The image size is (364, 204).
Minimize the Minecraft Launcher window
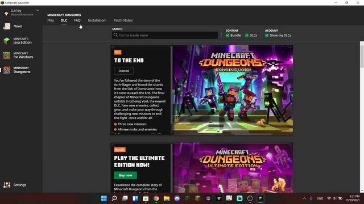336,2
